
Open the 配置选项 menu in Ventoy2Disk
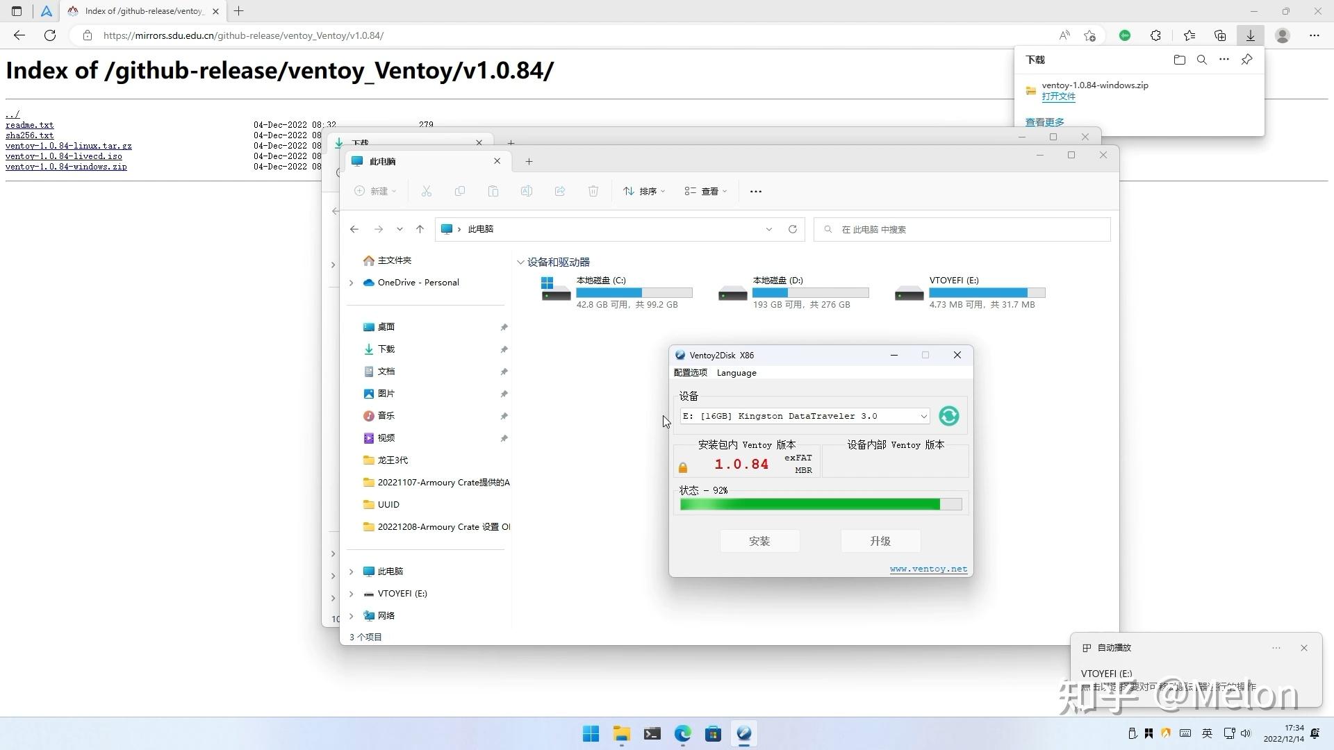[691, 373]
